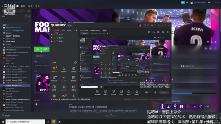The image size is (221, 124).
Task: Select the third scene tab in 直播伴侣
Action: pos(69,30)
